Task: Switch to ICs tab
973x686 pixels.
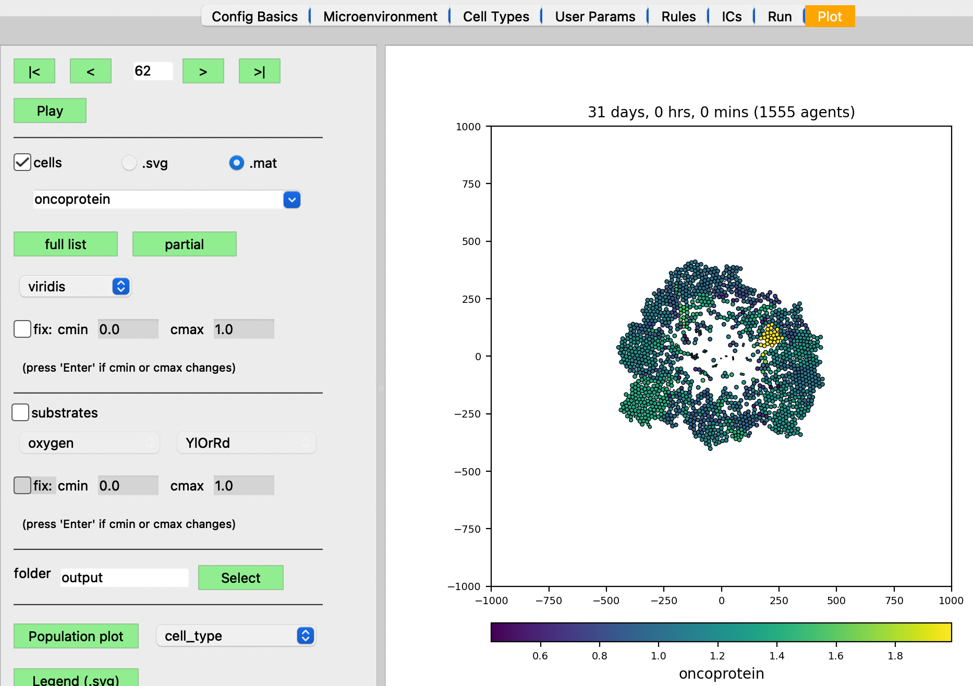Action: tap(732, 16)
